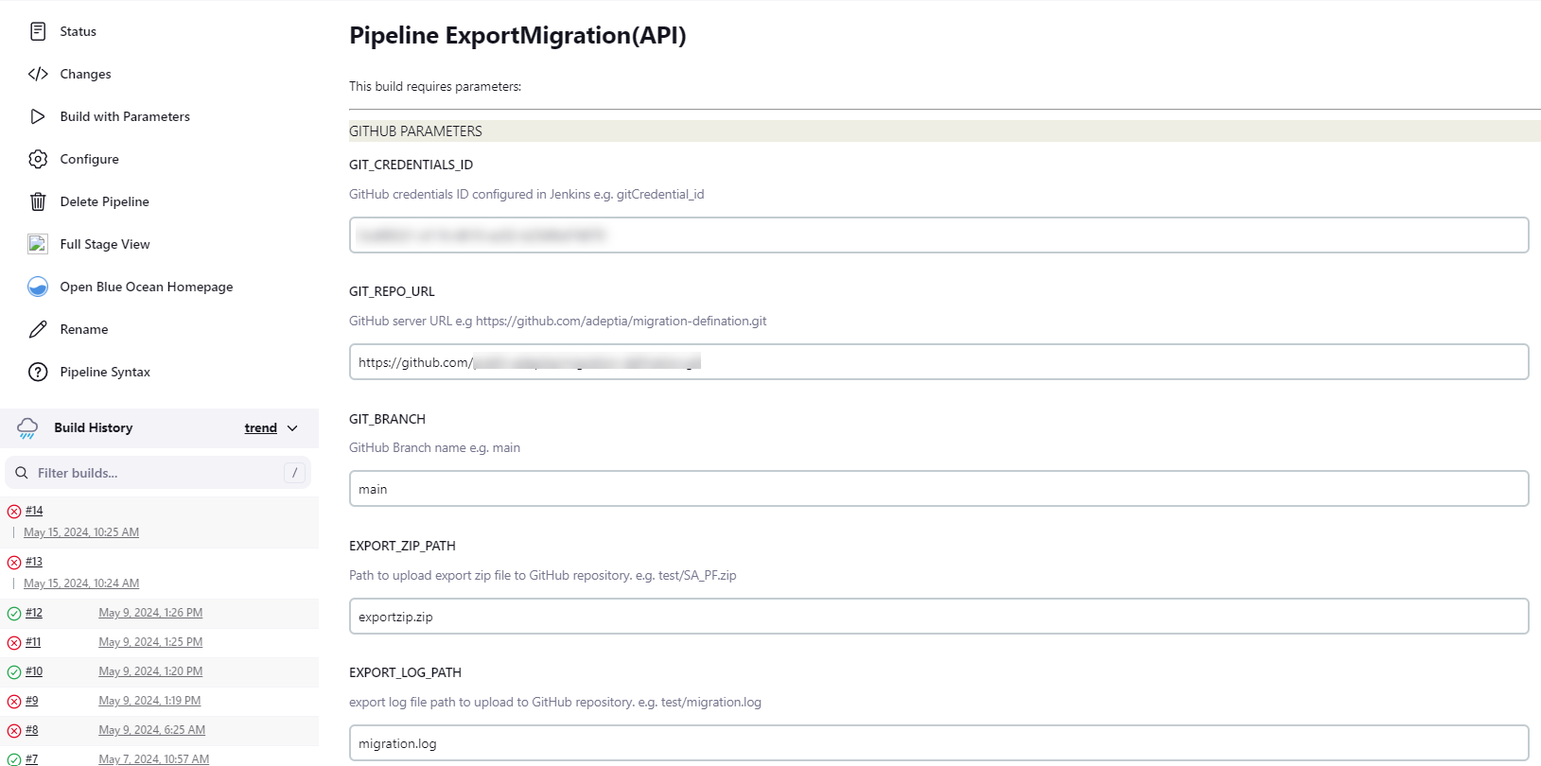The height and width of the screenshot is (766, 1541).
Task: Click the Status page icon
Action: tap(38, 31)
